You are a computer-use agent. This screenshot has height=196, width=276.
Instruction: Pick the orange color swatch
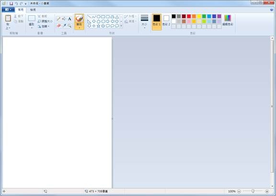pos(194,16)
